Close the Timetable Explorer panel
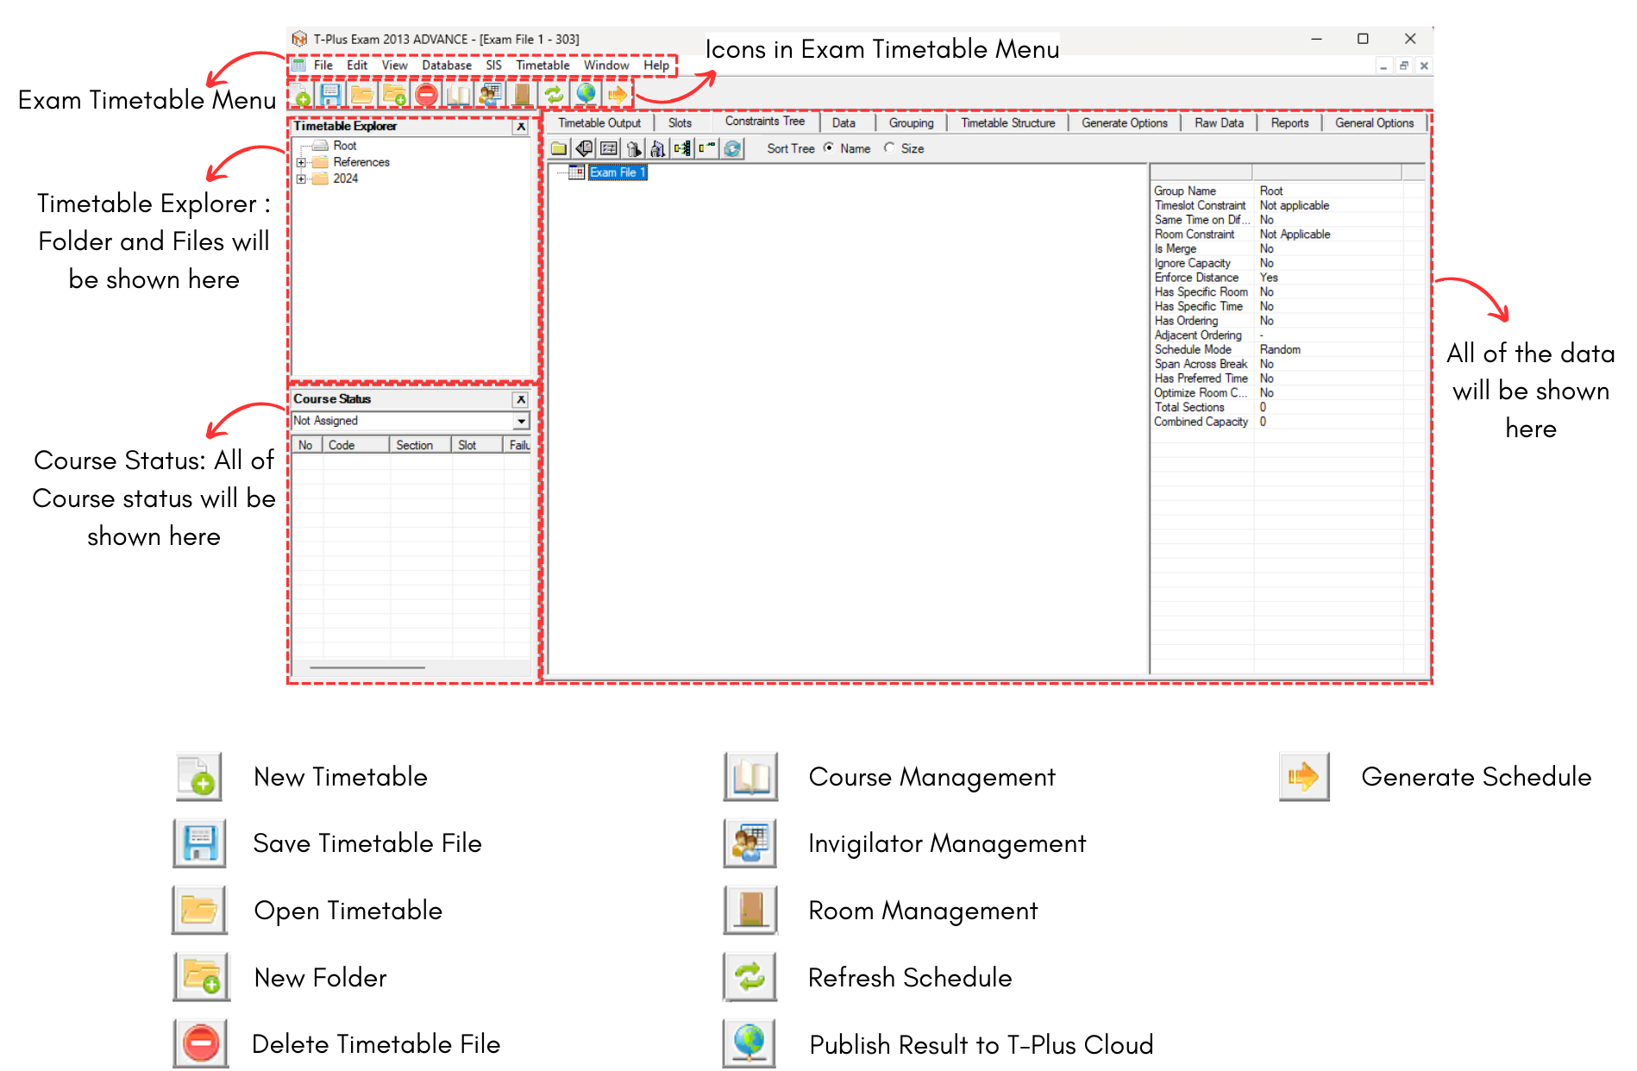This screenshot has height=1071, width=1637. pos(521,127)
